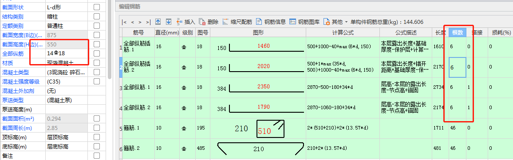
Task: Open 钢筋图库 rebar shape library
Action: [x=304, y=22]
